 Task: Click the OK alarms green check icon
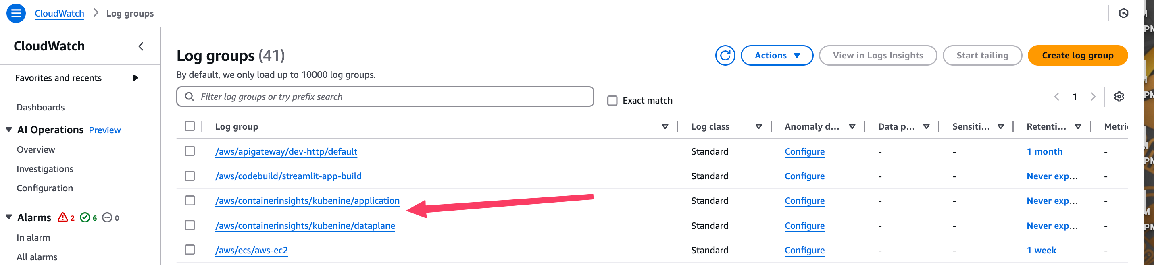(85, 217)
